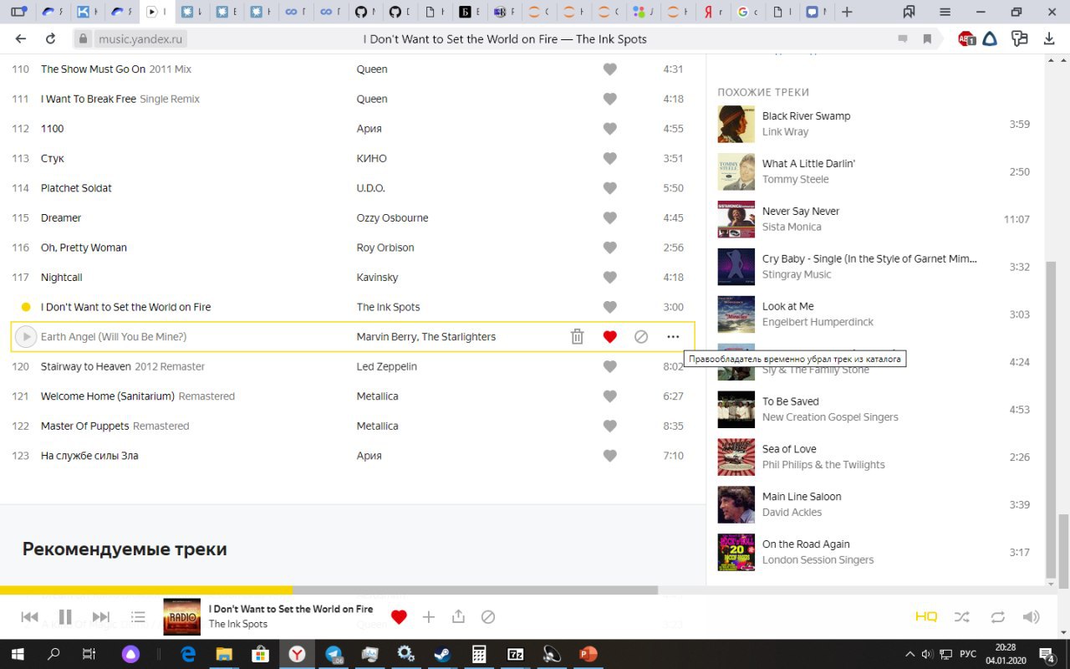The width and height of the screenshot is (1070, 669).
Task: Select track Stairway to Heaven title
Action: point(86,366)
